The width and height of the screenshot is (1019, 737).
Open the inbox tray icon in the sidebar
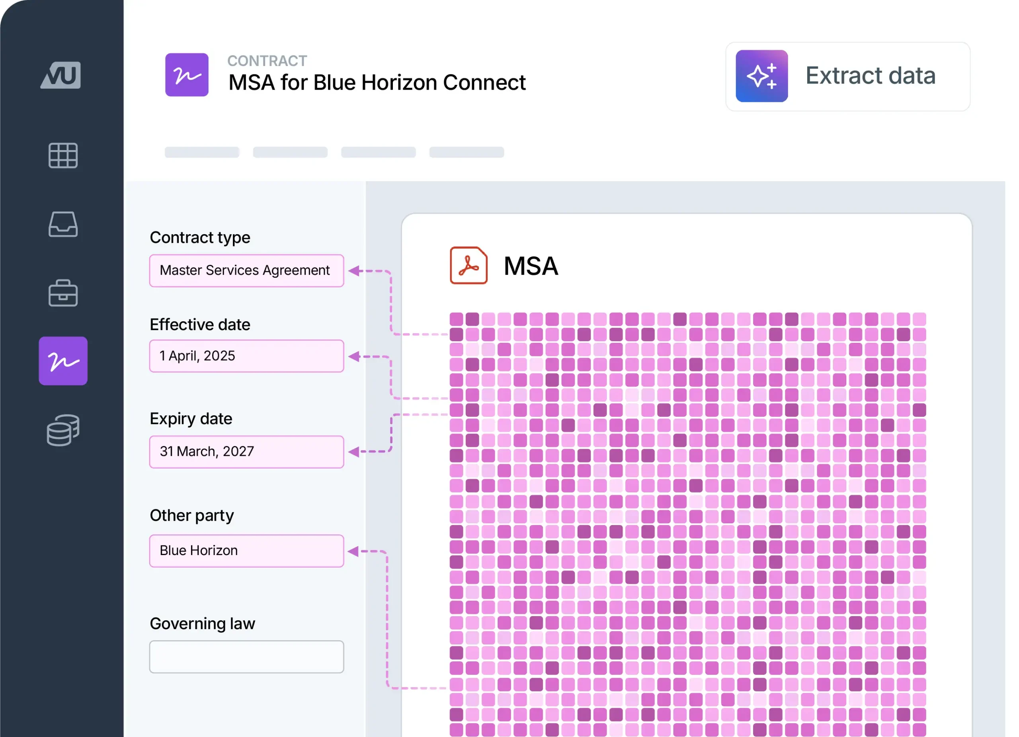pyautogui.click(x=63, y=225)
